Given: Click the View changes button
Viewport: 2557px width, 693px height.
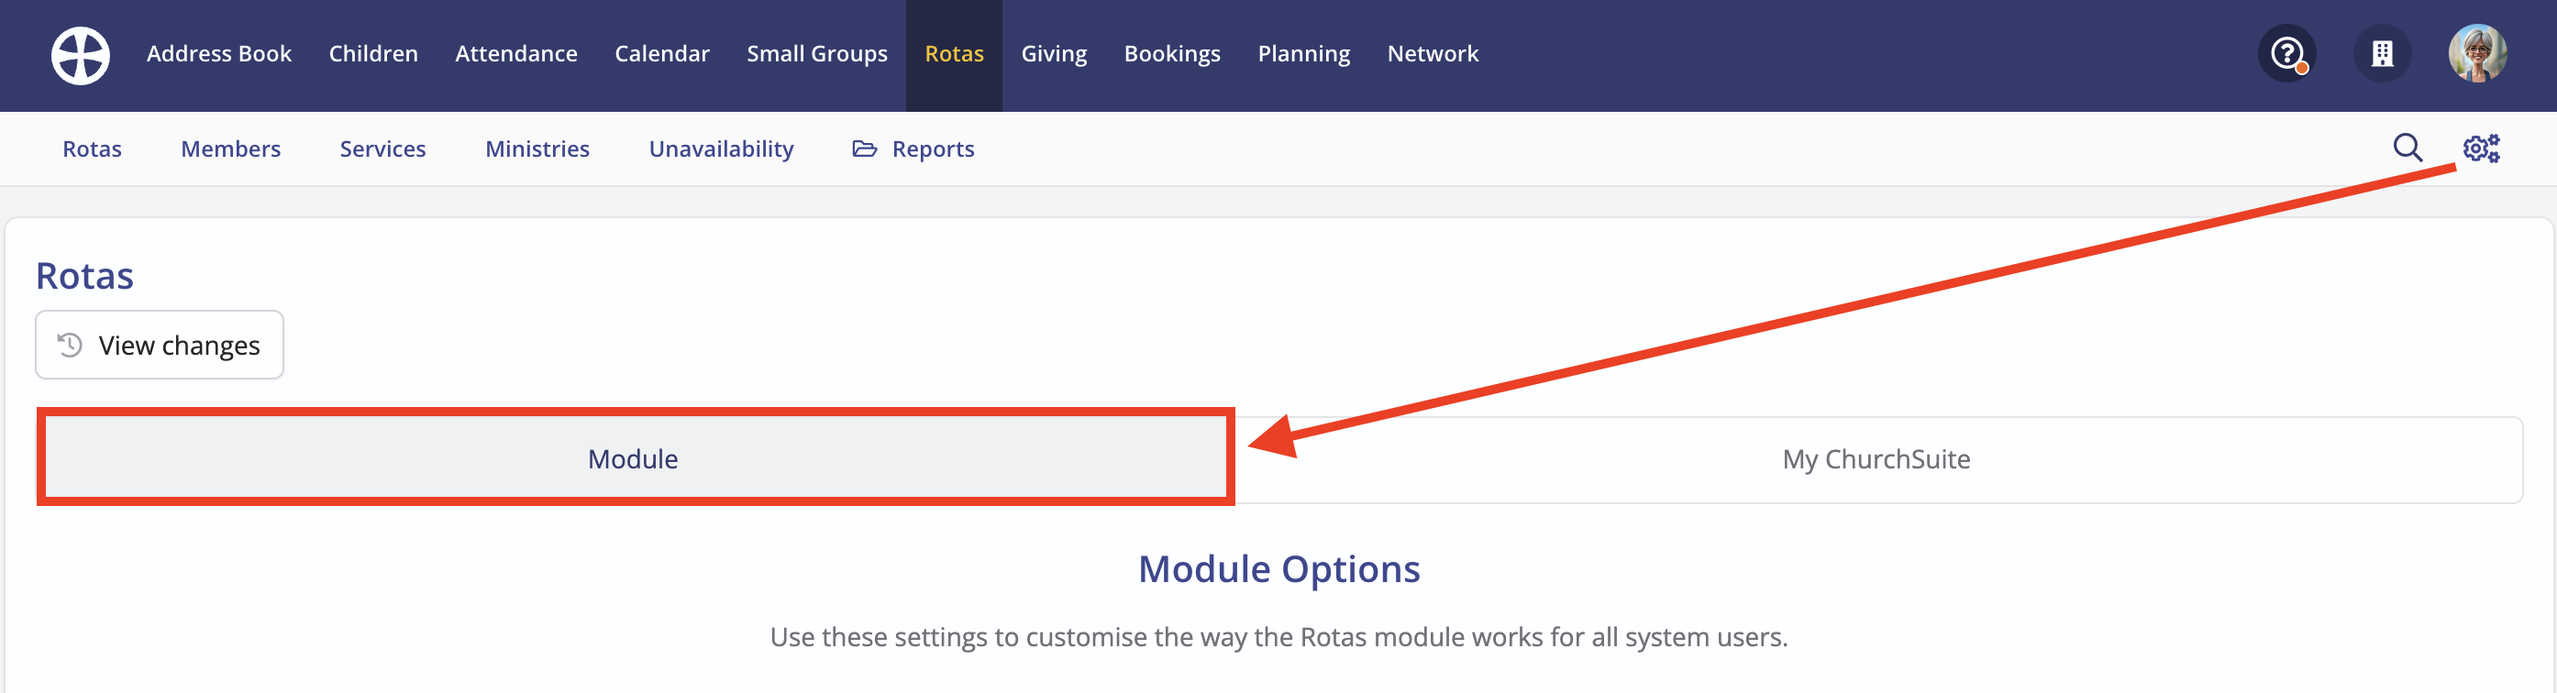Looking at the screenshot, I should 160,345.
